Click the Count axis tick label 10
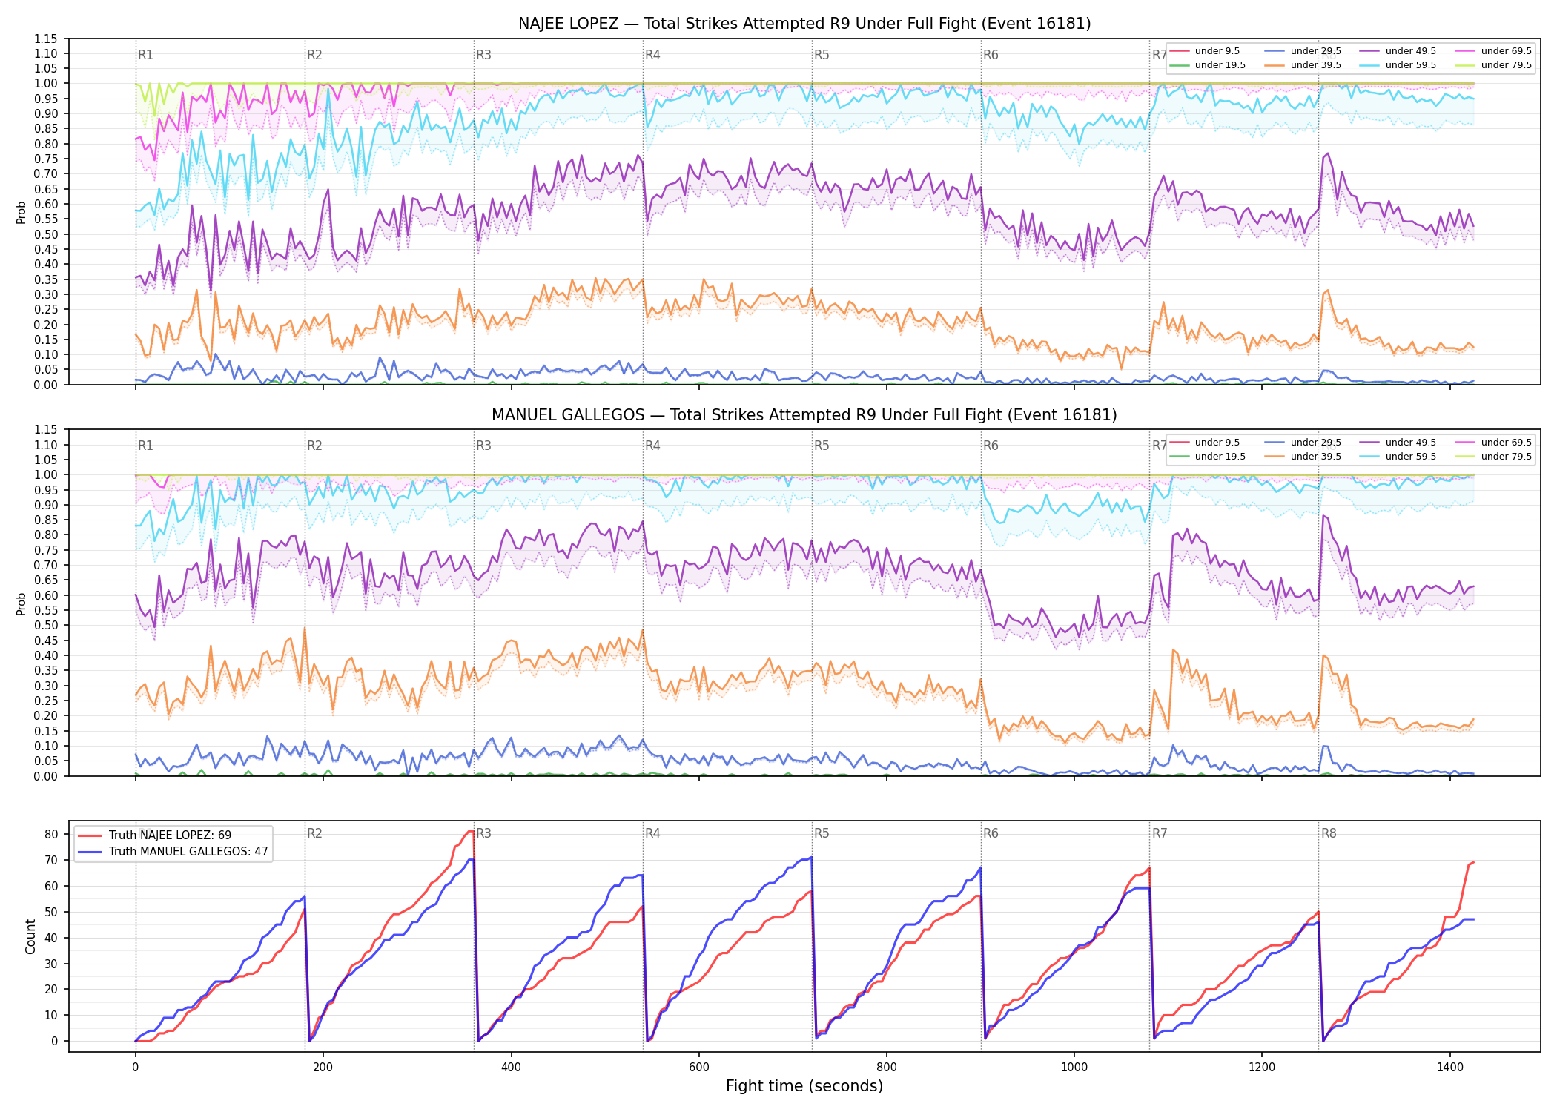 51,1015
